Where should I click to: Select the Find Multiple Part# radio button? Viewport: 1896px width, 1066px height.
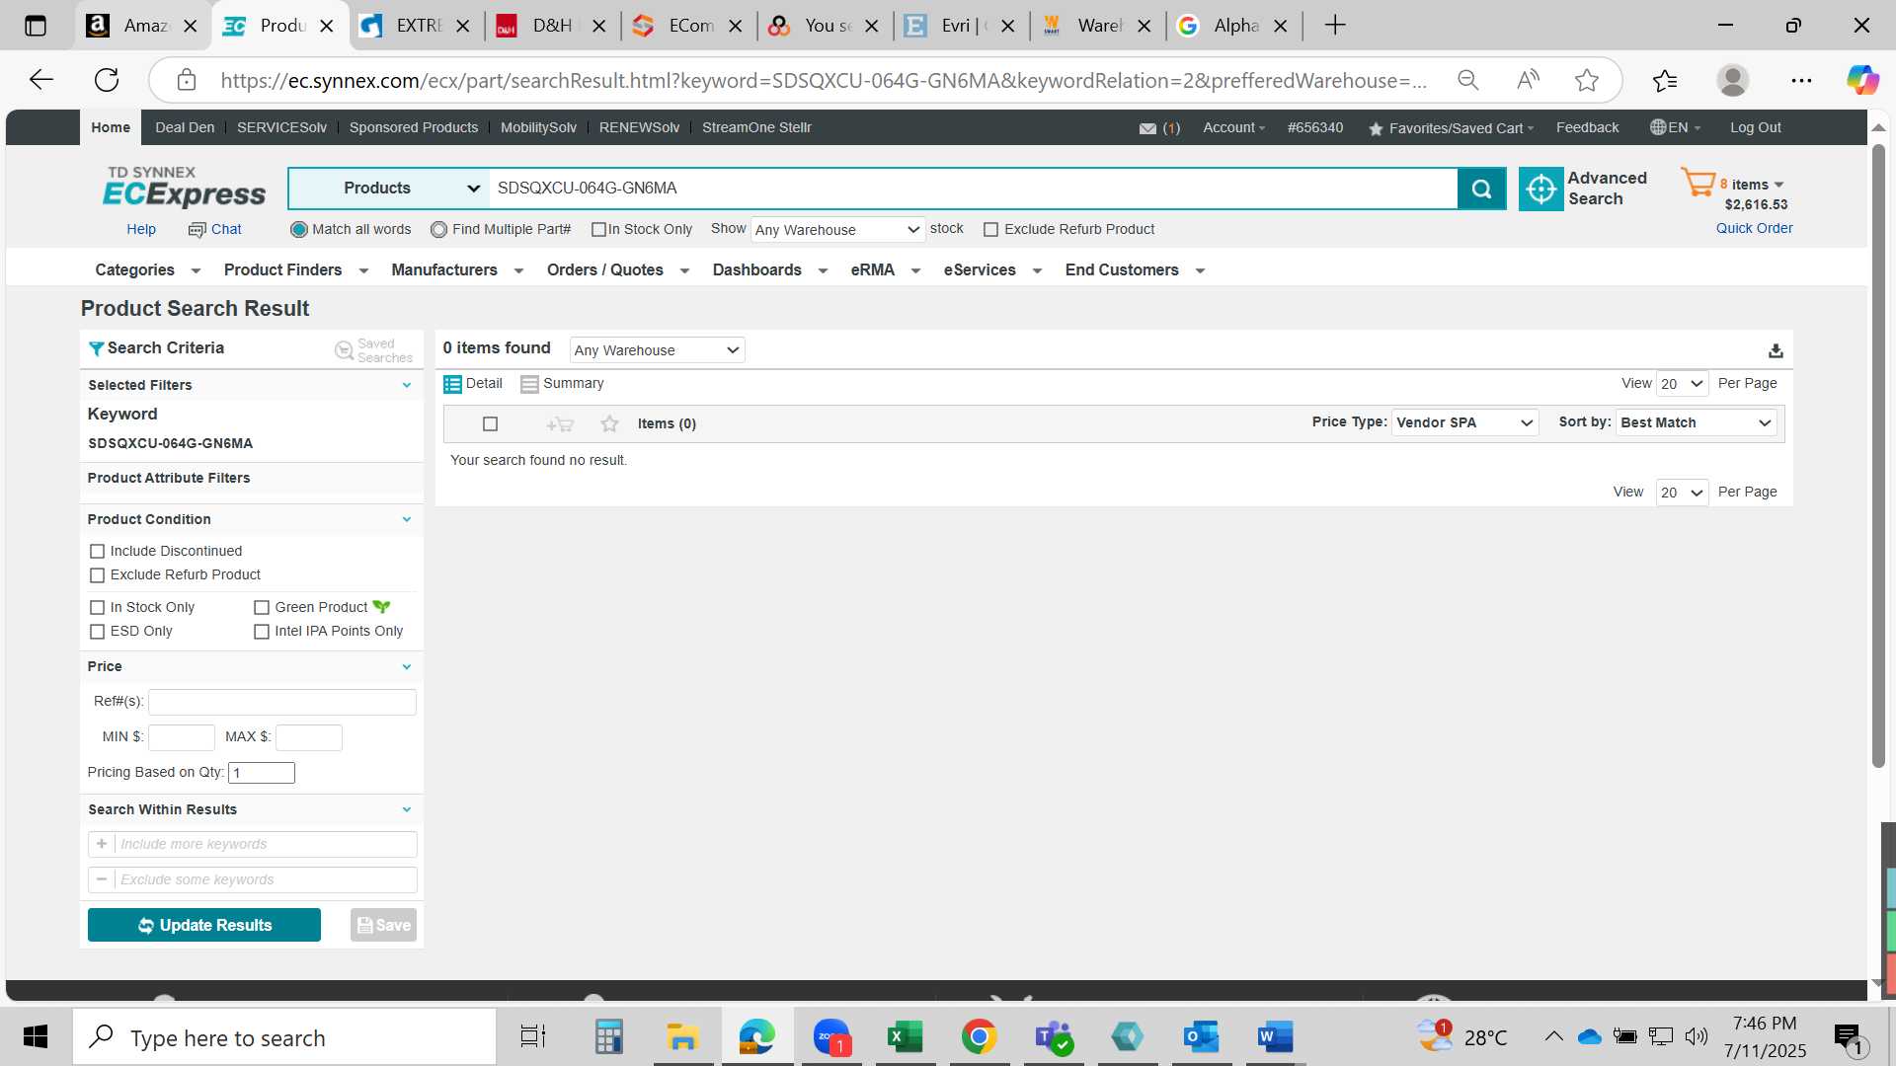point(438,230)
